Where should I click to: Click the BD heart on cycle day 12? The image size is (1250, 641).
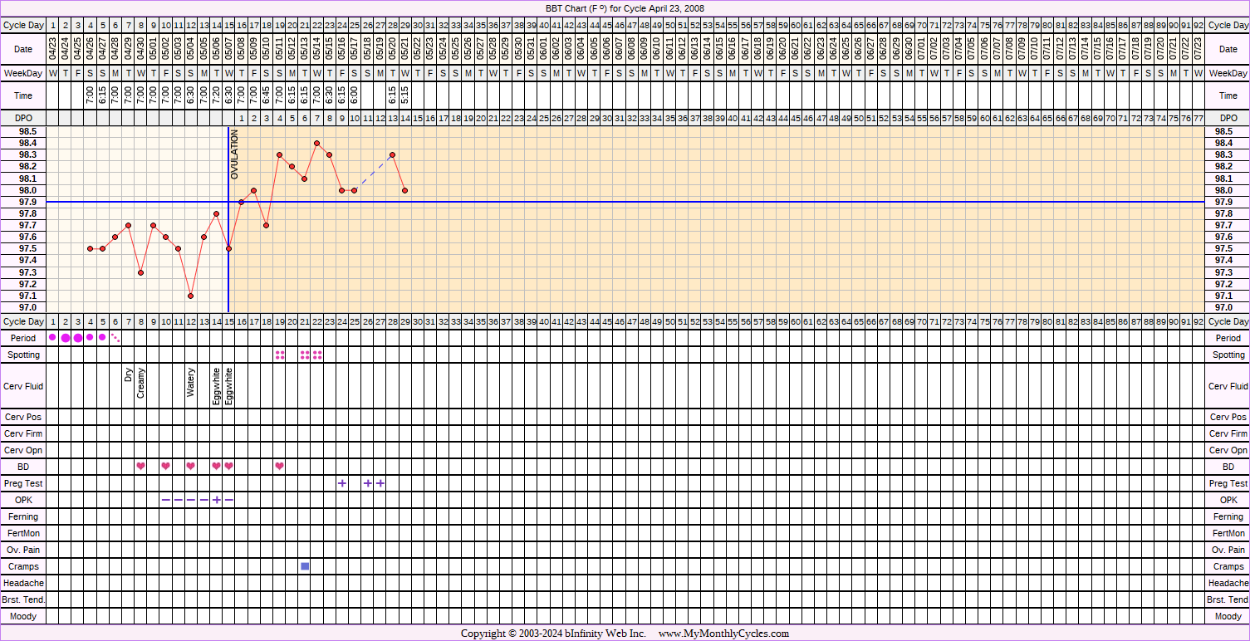191,466
